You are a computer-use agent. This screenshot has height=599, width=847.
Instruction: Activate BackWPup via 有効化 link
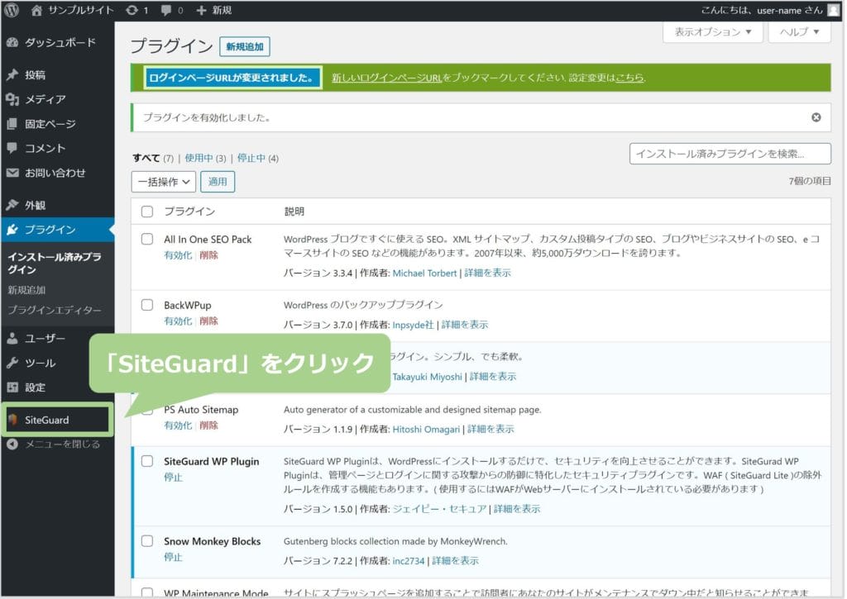click(x=178, y=321)
